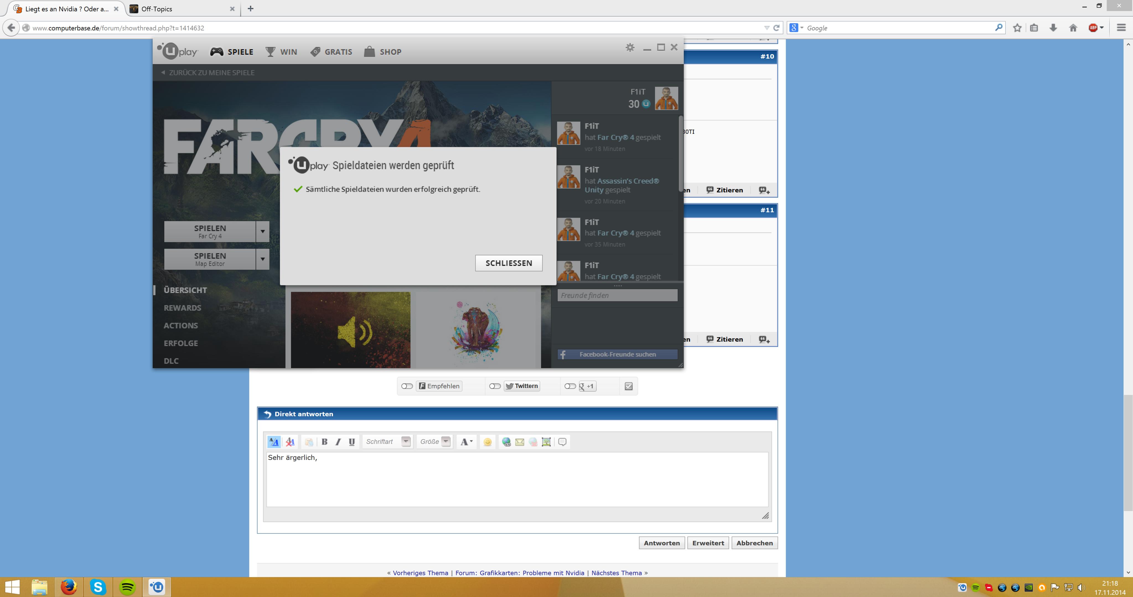Click the insert image icon
The width and height of the screenshot is (1133, 597).
click(x=546, y=442)
